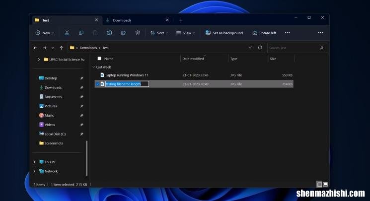Click Rotate left button
Viewport: 370px width, 201px height.
[x=264, y=33]
